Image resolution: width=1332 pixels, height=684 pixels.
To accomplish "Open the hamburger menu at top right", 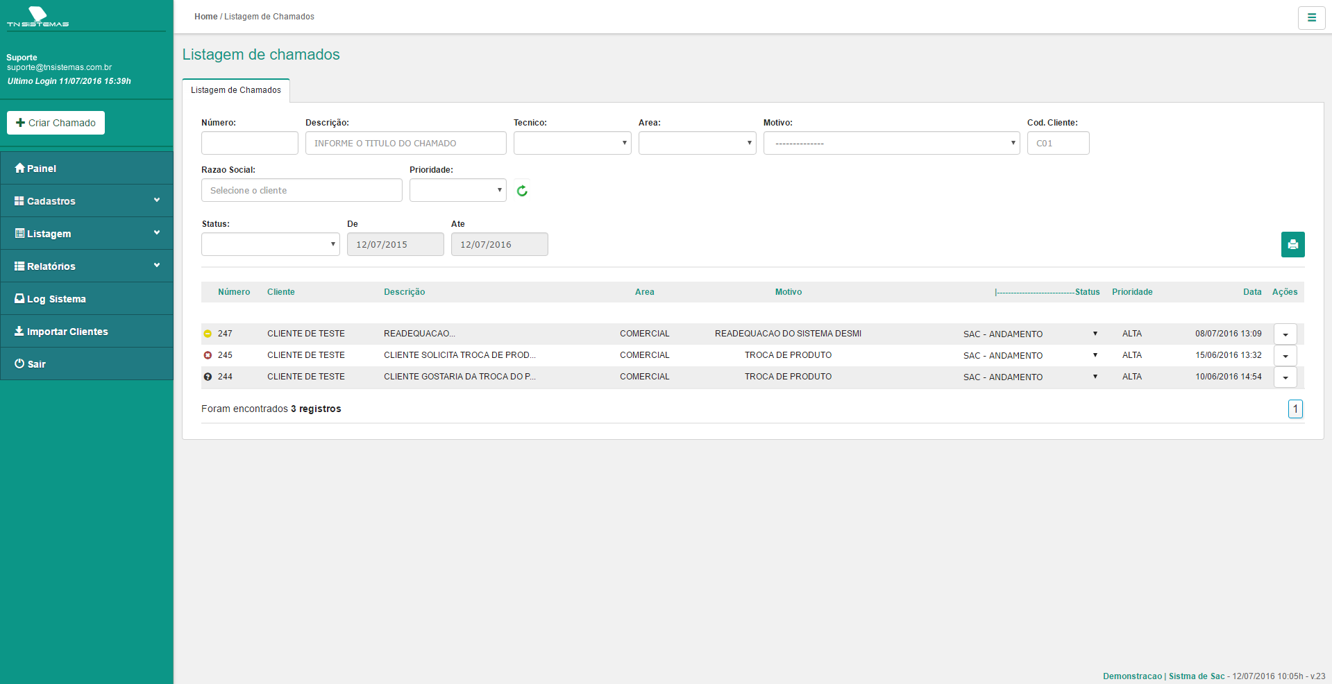I will pyautogui.click(x=1311, y=18).
